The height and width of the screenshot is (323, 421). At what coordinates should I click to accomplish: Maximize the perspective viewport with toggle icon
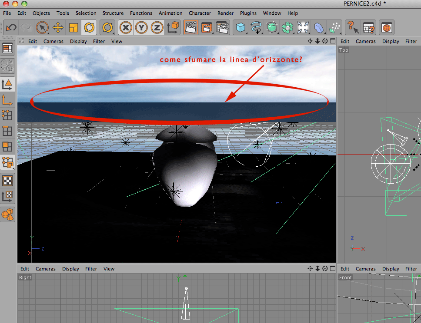333,41
